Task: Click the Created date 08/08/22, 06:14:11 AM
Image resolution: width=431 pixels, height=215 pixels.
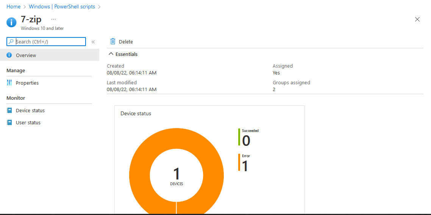Action: coord(132,73)
